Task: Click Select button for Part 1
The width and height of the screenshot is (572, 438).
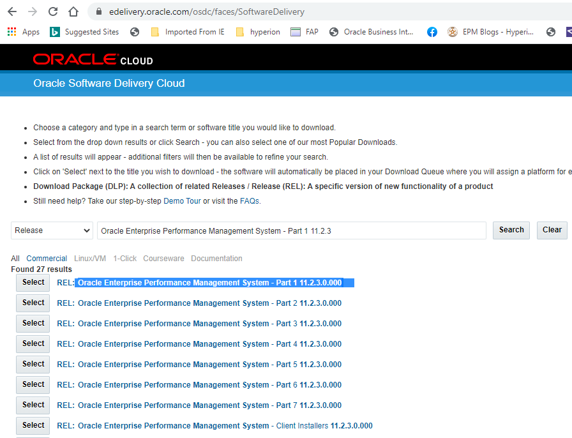Action: click(x=33, y=282)
